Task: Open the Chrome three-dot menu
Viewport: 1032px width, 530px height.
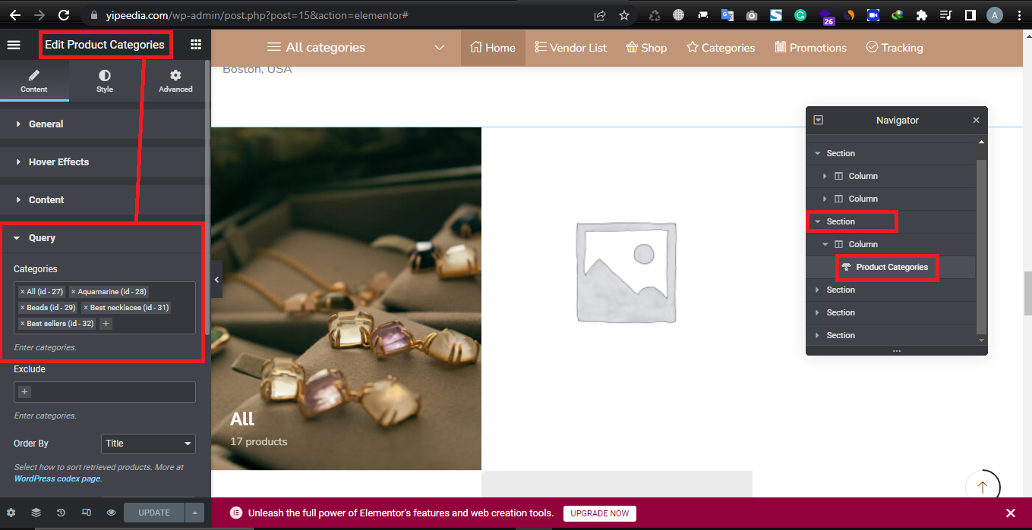Action: (1018, 15)
